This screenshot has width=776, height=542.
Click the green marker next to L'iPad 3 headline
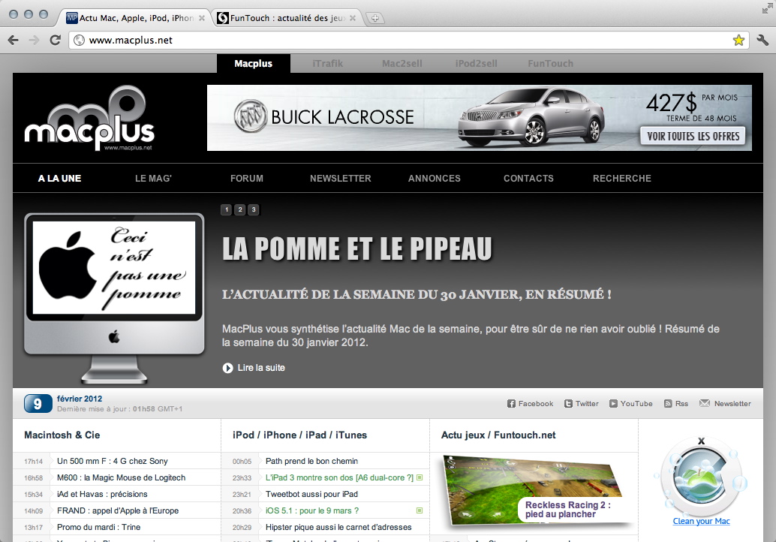point(420,477)
